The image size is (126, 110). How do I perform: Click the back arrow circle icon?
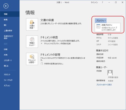tap(6, 6)
